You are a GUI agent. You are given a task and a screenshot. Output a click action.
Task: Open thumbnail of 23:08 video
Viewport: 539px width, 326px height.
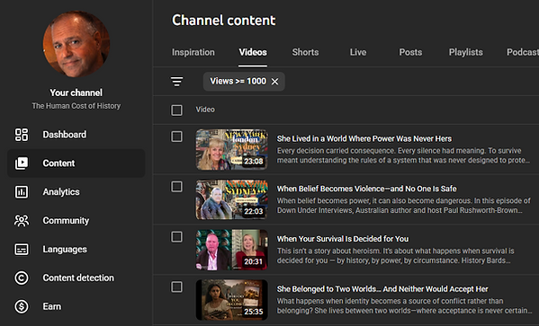point(231,150)
